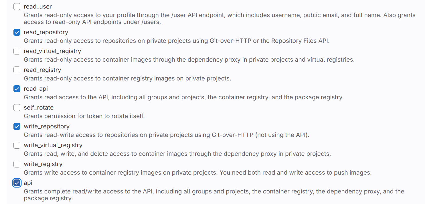Click the read_repository label text
The height and width of the screenshot is (204, 425).
pyautogui.click(x=46, y=32)
